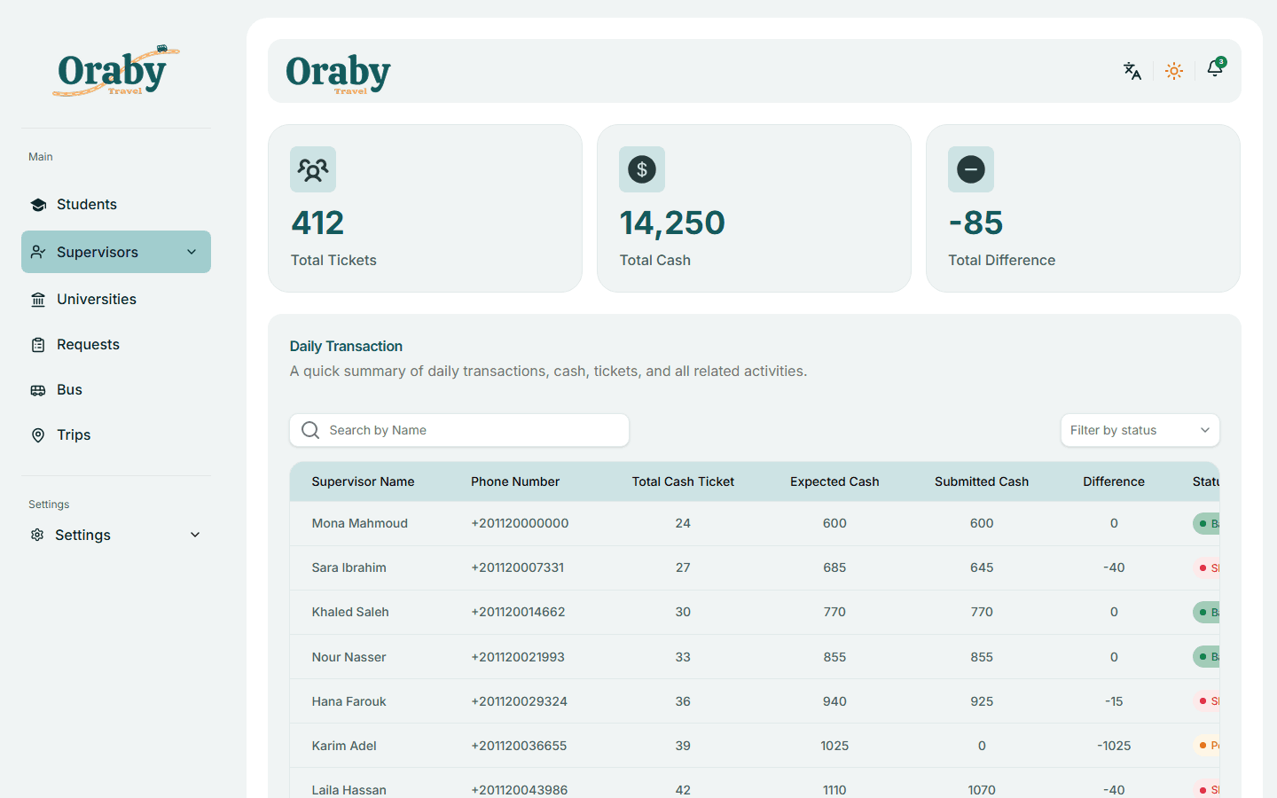1277x798 pixels.
Task: Click the Total Cash dollar icon
Action: coord(642,169)
